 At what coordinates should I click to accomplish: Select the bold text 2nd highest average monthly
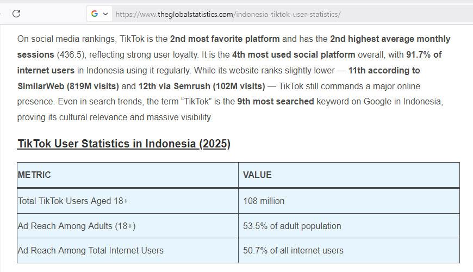point(390,39)
